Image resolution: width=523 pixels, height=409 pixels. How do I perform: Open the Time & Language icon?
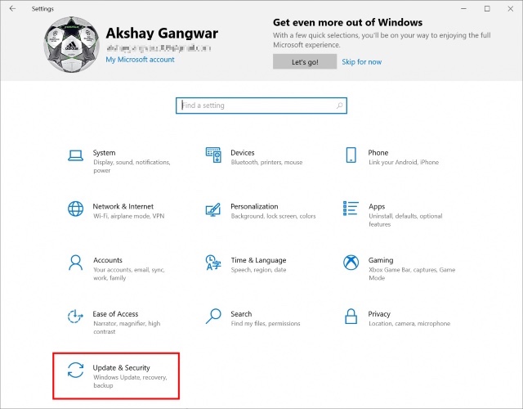[213, 263]
